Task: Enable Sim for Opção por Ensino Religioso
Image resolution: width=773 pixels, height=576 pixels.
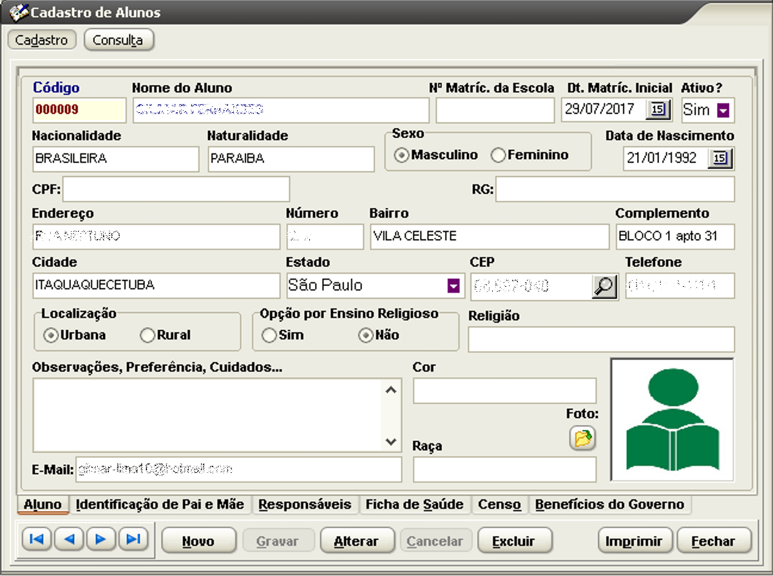Action: [269, 335]
